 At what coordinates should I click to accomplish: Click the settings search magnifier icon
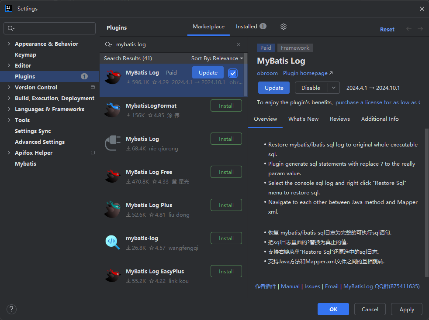pyautogui.click(x=11, y=28)
